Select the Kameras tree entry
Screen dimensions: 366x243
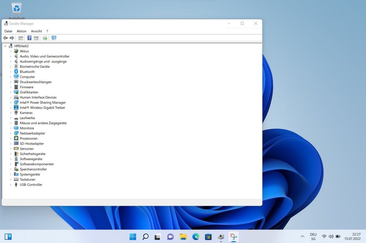pyautogui.click(x=26, y=113)
